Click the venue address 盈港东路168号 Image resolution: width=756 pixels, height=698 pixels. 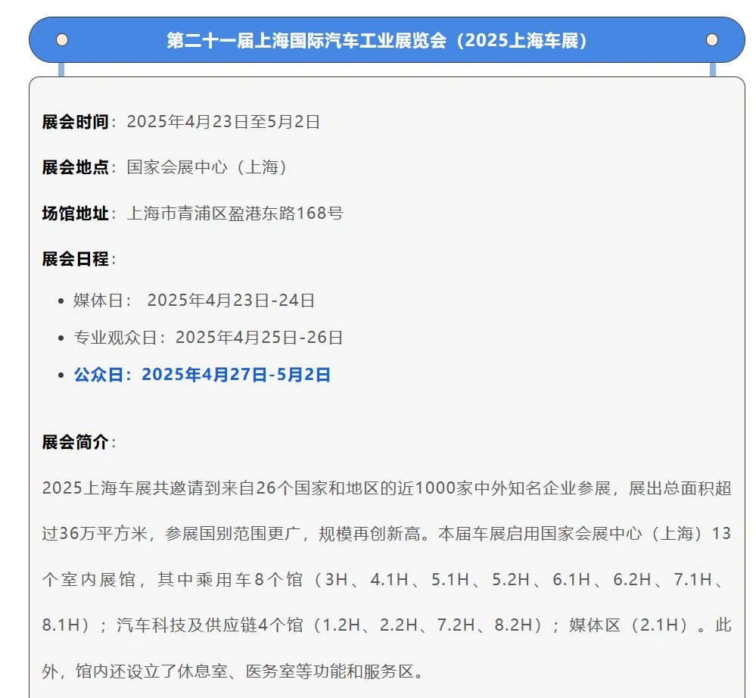point(286,213)
